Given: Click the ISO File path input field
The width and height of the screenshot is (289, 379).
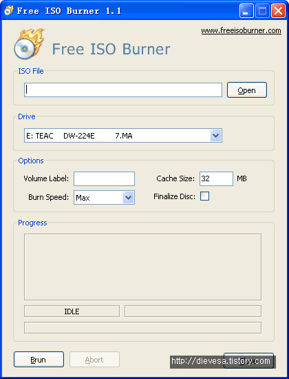Looking at the screenshot, I should 123,90.
